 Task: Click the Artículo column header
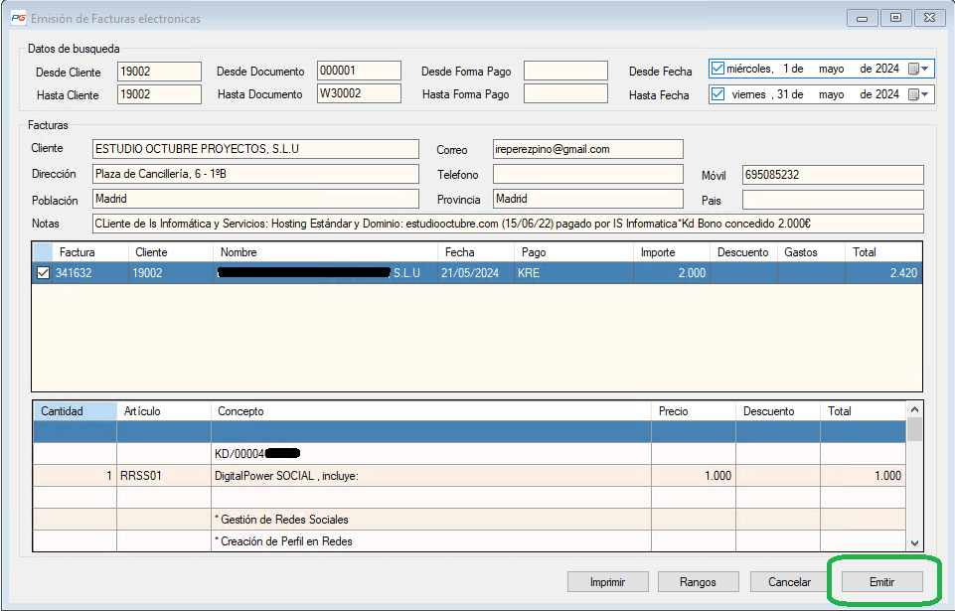tap(164, 411)
